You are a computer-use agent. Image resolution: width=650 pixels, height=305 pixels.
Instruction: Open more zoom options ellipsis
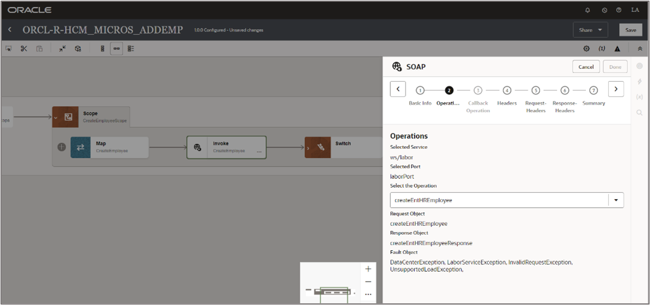[368, 294]
